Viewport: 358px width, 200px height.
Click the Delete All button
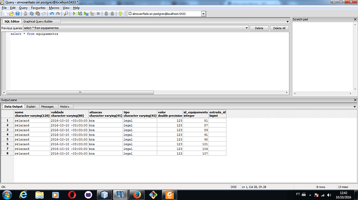279,28
